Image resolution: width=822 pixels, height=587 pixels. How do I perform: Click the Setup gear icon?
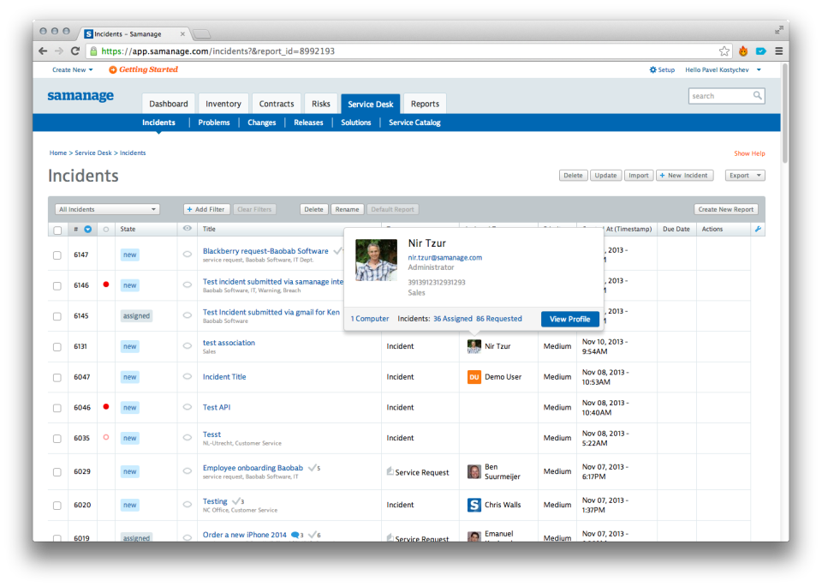click(x=652, y=70)
